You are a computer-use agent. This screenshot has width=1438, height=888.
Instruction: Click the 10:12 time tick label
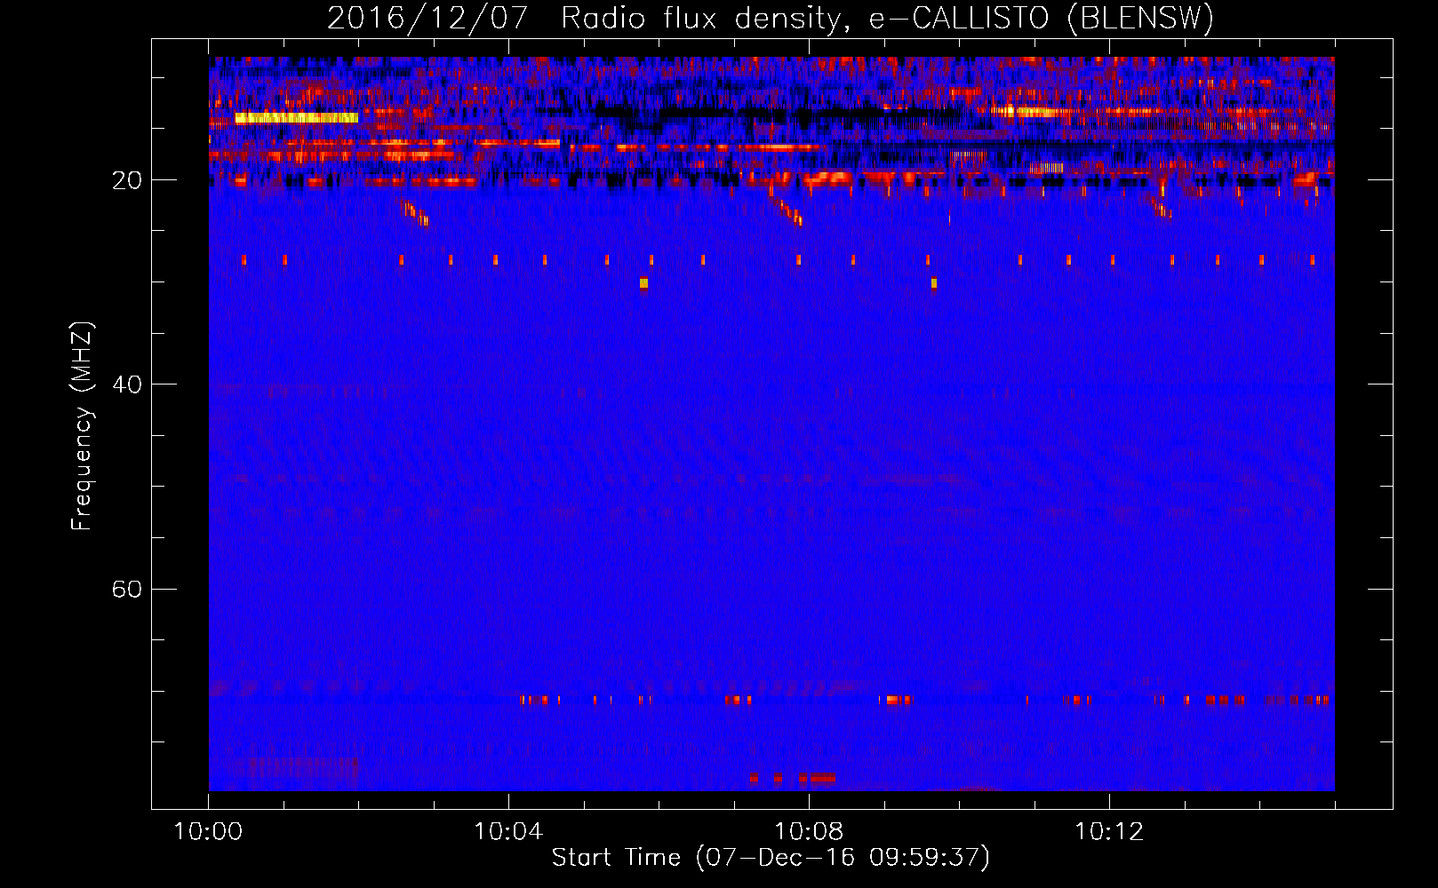coord(1109,831)
